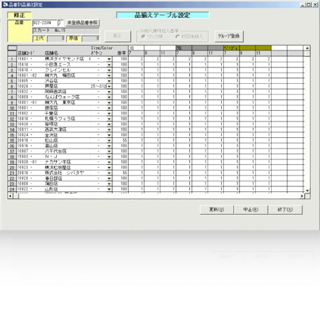
Task: Click the grid select-all corner cell
Action: (12, 48)
